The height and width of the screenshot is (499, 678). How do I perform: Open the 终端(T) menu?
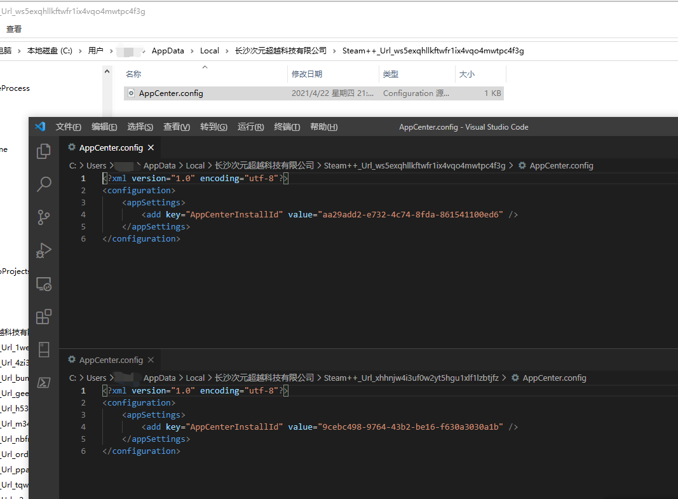click(287, 126)
